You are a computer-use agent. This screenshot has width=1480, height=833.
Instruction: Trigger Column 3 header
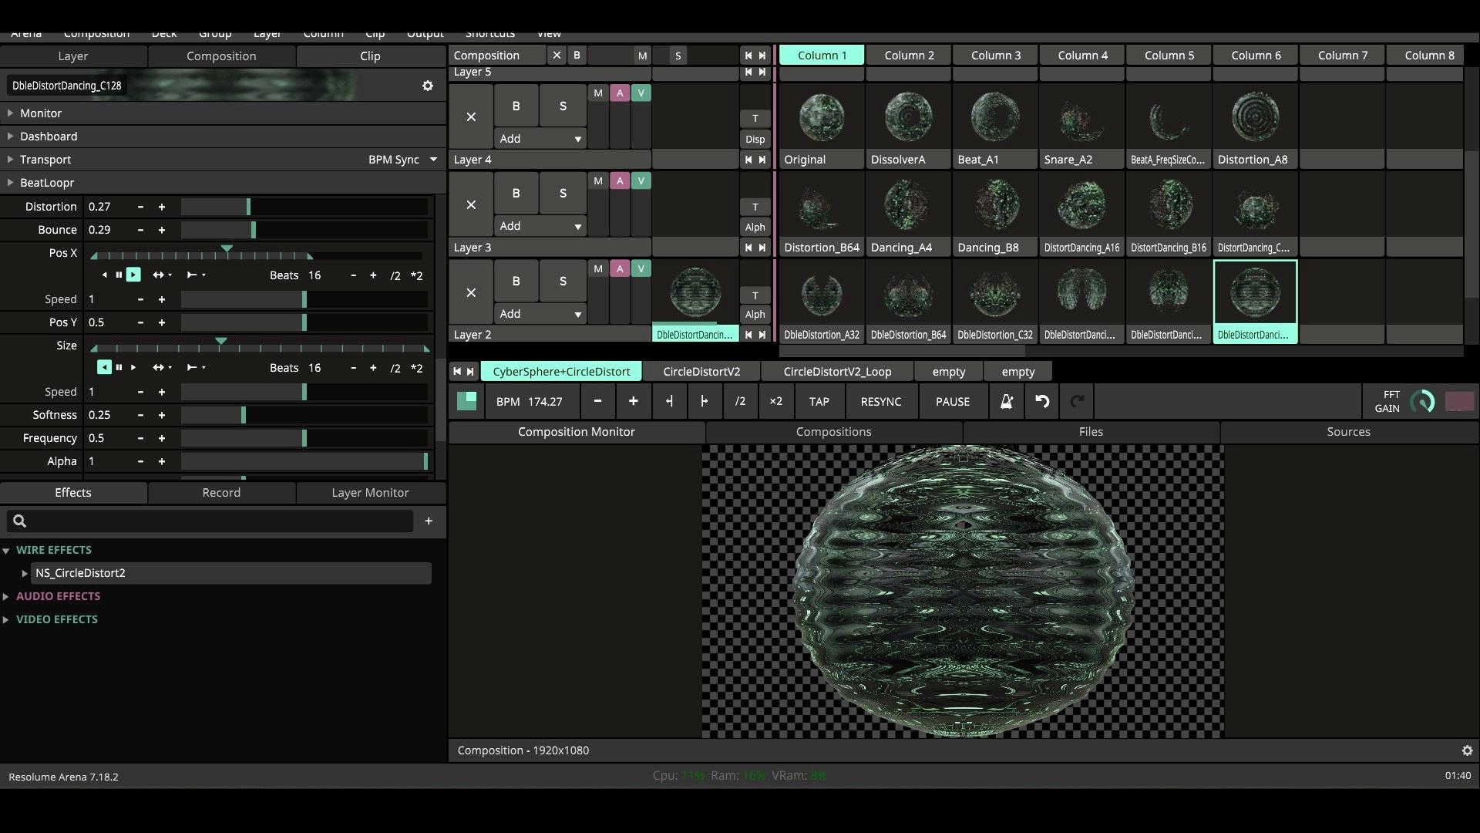pos(996,56)
